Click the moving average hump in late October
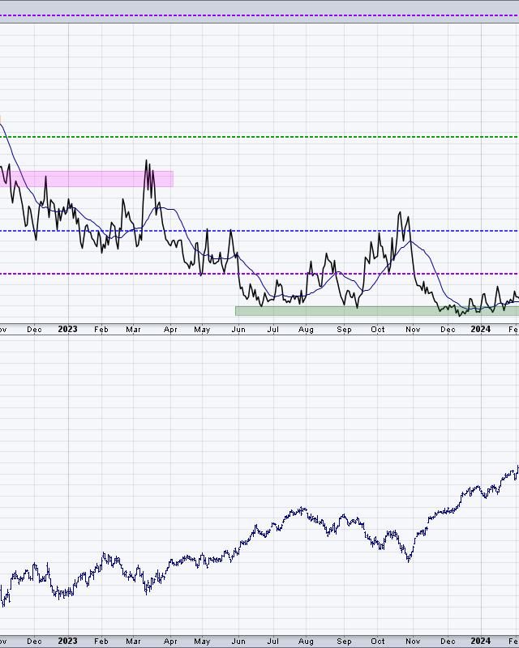This screenshot has height=648, width=519. tap(412, 241)
